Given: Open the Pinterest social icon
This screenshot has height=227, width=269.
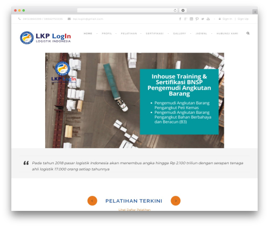Looking at the screenshot, I should point(197,19).
